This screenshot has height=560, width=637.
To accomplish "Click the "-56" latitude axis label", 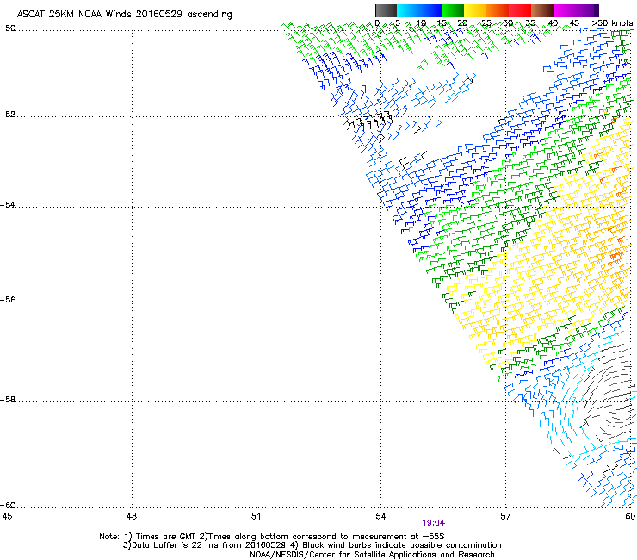I will [x=8, y=300].
